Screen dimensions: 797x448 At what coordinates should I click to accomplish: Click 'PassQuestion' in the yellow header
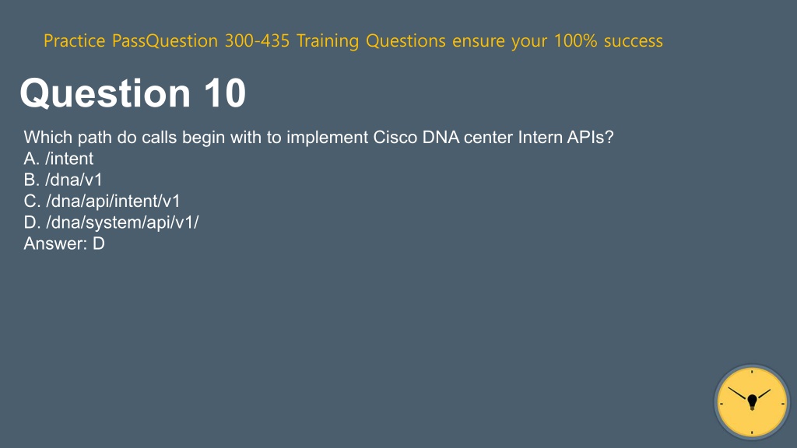165,40
